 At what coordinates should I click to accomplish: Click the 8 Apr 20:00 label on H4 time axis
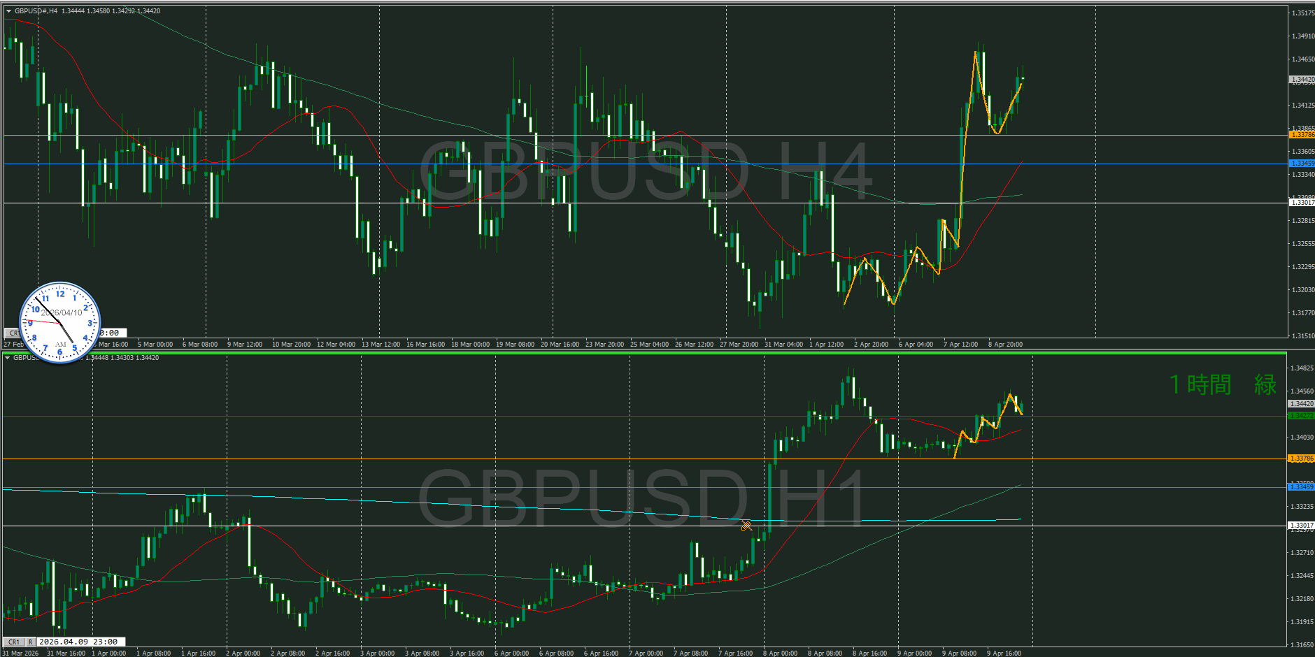[x=1005, y=344]
